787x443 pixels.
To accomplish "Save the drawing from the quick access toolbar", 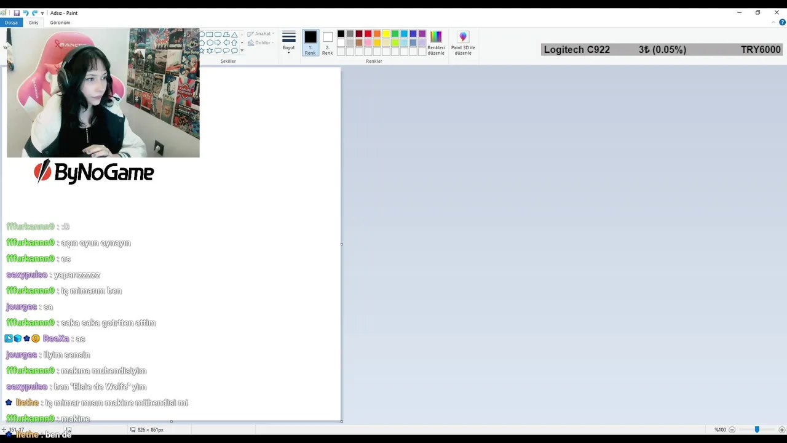I will [17, 13].
